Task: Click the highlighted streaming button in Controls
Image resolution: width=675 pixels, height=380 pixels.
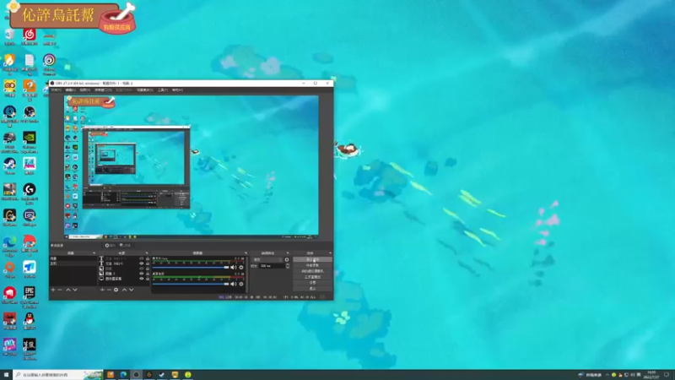Action: 312,259
